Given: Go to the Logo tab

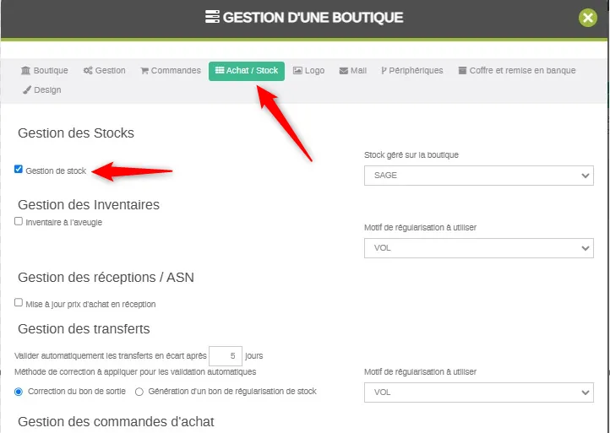Looking at the screenshot, I should [x=308, y=71].
